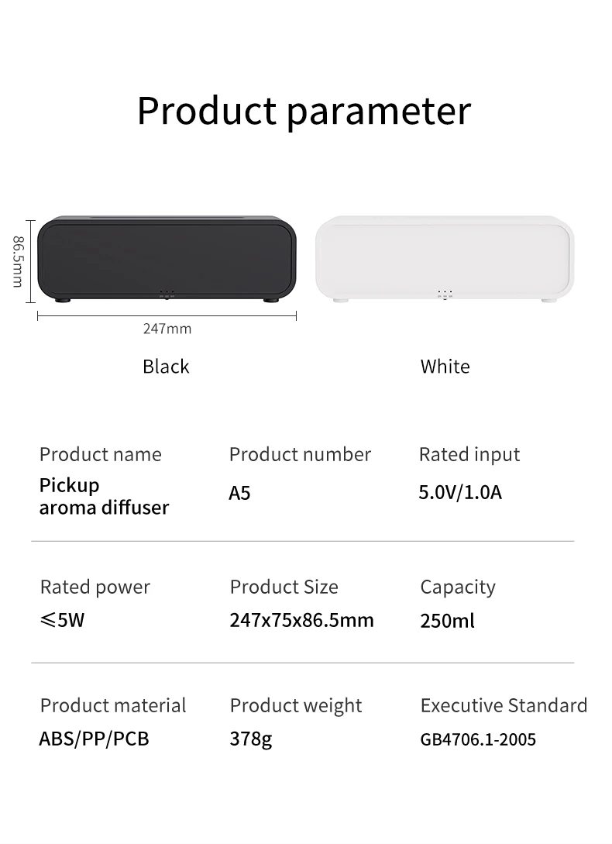Select the ABS/PP/PCB material value
Image resolution: width=612 pixels, height=844 pixels.
(94, 739)
